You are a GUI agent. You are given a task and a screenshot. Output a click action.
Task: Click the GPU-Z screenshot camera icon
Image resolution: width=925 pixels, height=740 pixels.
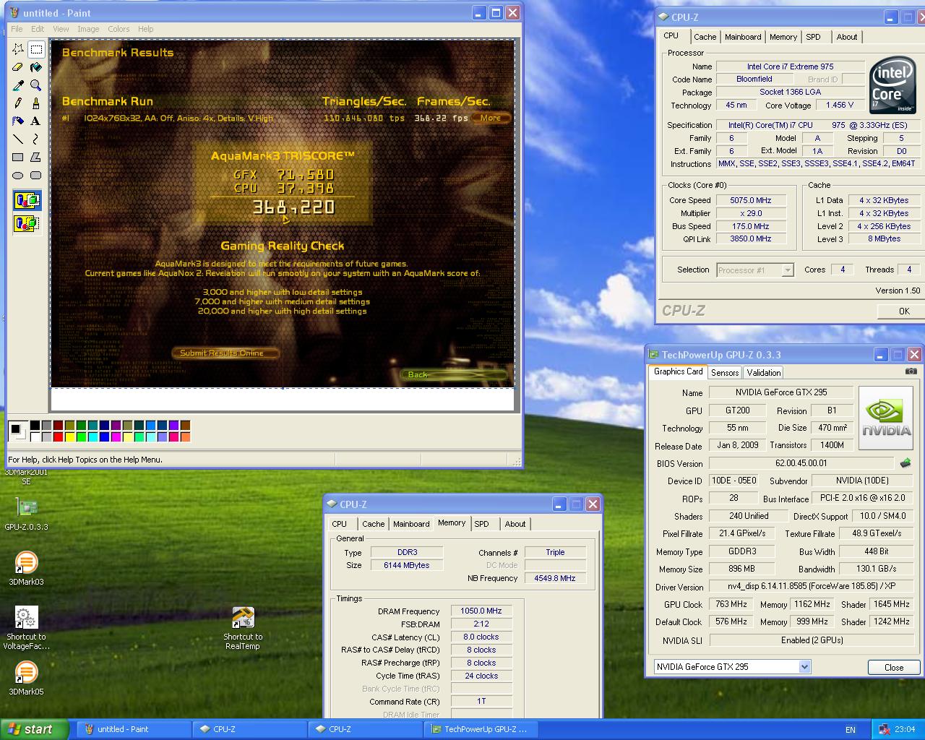pos(911,371)
